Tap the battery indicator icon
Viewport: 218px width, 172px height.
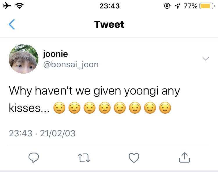click(207, 6)
